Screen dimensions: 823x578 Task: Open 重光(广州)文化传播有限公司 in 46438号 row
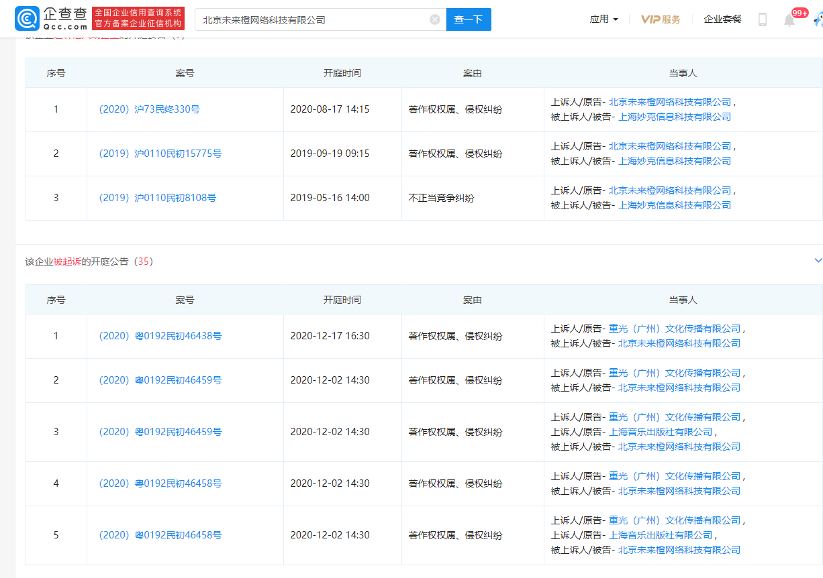click(x=675, y=329)
